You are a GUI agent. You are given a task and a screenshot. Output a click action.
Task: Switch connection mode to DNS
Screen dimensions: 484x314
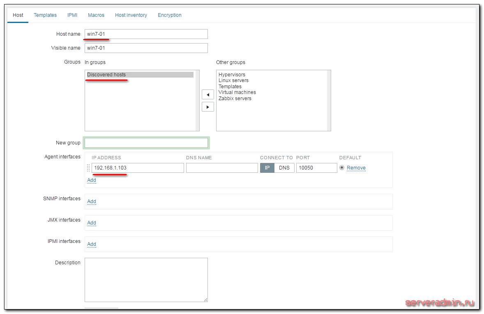coord(284,168)
